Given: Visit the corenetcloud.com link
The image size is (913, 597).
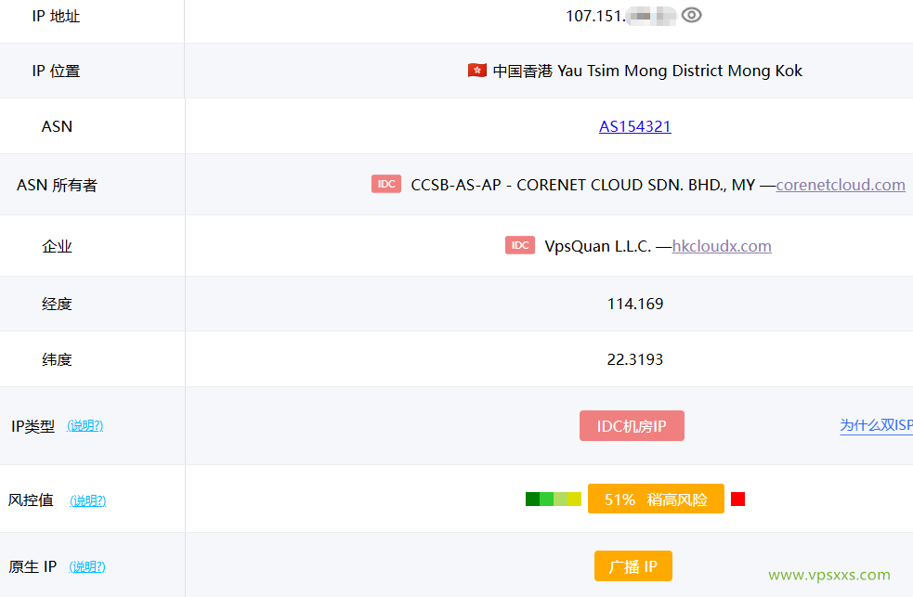Looking at the screenshot, I should point(841,185).
